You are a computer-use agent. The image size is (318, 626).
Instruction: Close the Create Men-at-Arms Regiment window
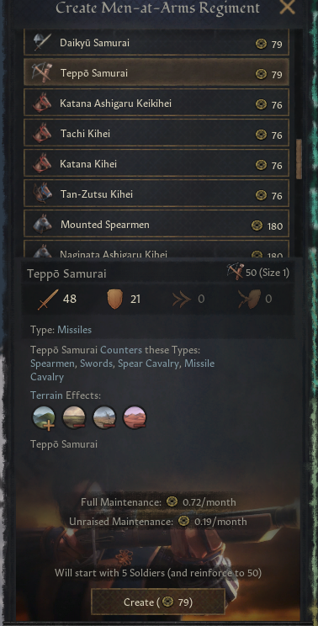tap(287, 8)
